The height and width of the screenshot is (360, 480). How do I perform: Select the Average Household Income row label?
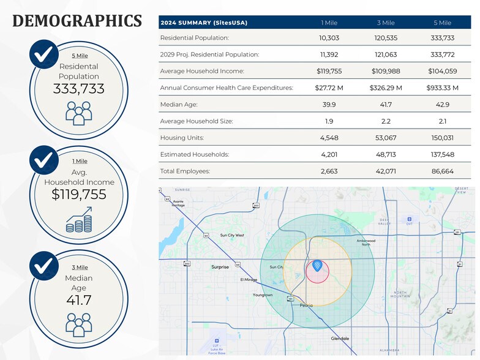[201, 71]
